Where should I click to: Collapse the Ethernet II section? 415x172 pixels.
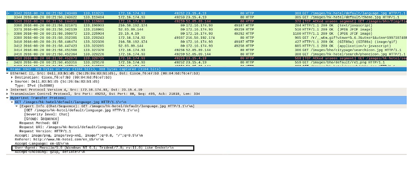[x=8, y=73]
